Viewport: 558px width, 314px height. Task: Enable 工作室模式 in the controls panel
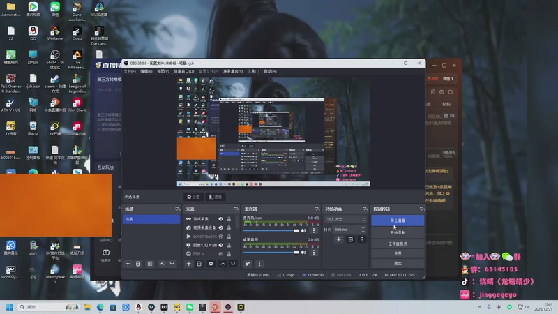click(x=398, y=244)
